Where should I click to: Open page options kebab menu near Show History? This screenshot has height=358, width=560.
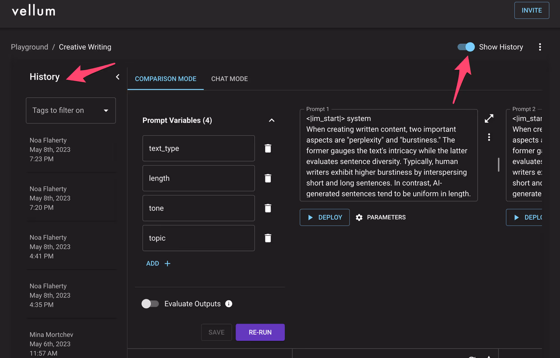pos(540,47)
